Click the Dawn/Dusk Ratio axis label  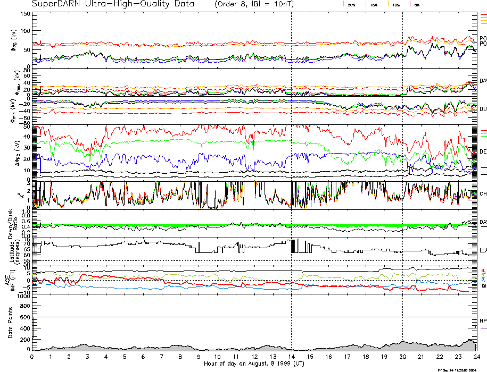[x=10, y=224]
